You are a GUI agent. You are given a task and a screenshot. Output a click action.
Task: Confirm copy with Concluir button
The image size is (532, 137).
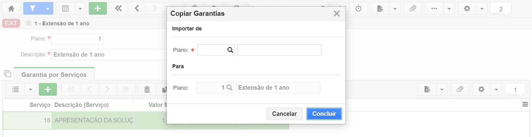(x=324, y=114)
